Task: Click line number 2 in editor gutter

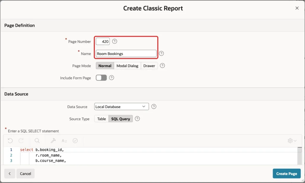Action: (x=11, y=155)
